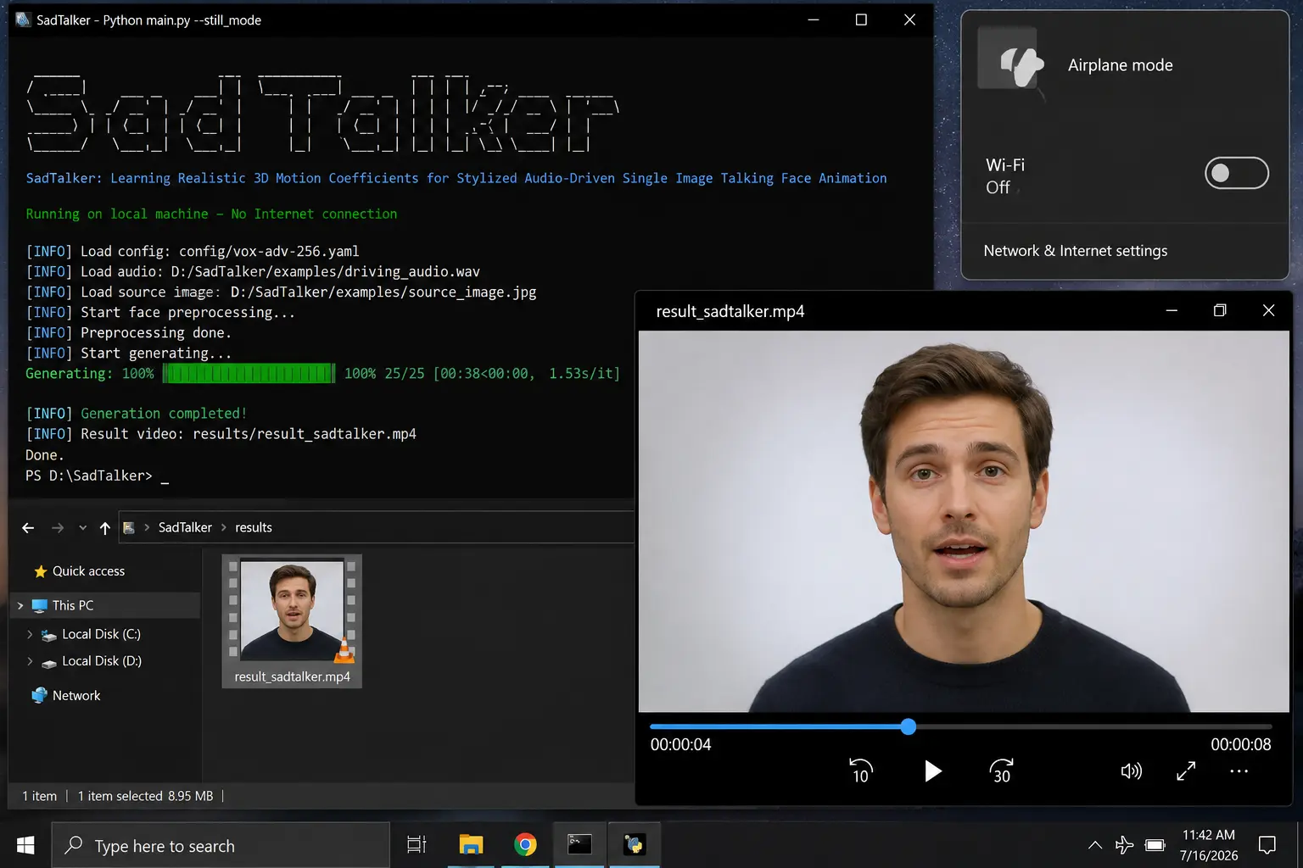
Task: Go up one folder level in Explorer
Action: tap(105, 528)
